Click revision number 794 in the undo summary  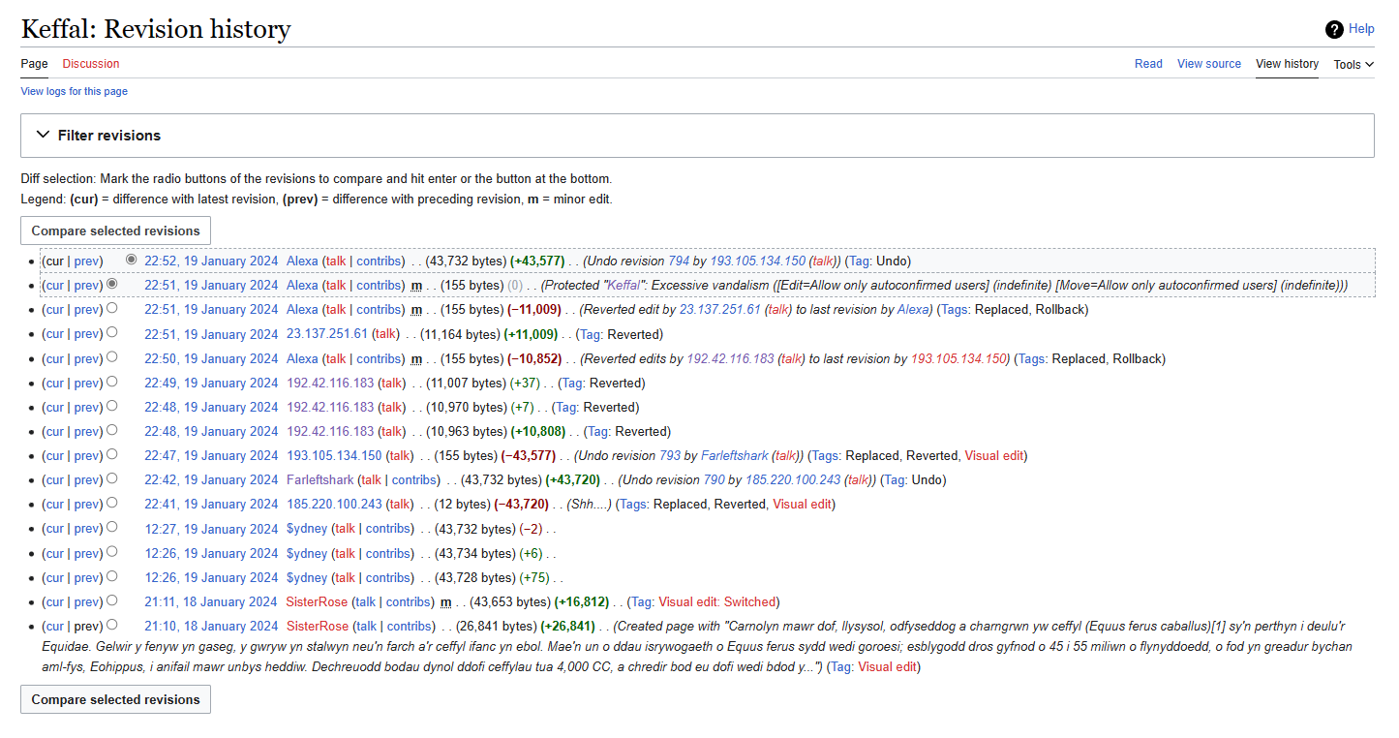(680, 261)
